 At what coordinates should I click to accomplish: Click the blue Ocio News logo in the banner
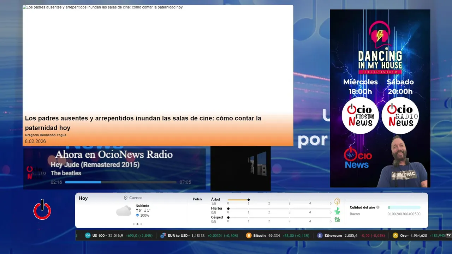[358, 158]
